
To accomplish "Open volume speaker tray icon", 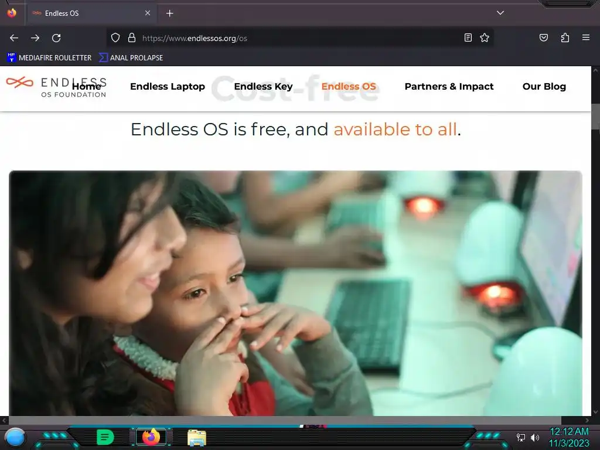I will coord(535,437).
